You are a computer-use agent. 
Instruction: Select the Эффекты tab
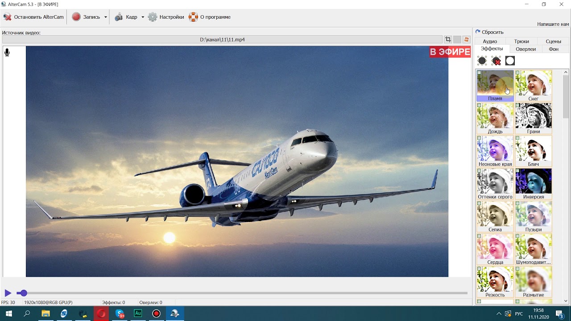pyautogui.click(x=492, y=49)
